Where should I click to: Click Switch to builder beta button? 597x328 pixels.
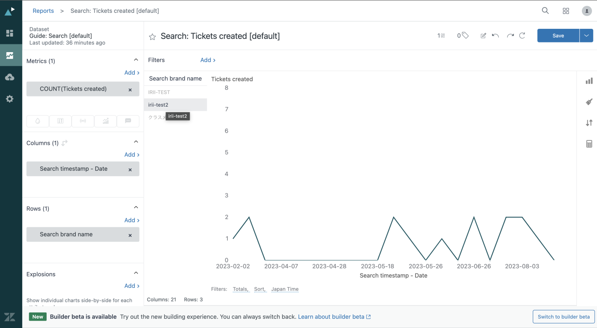pyautogui.click(x=564, y=317)
